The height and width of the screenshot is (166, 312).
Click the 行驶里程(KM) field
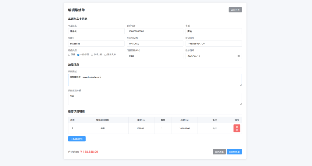(155, 56)
